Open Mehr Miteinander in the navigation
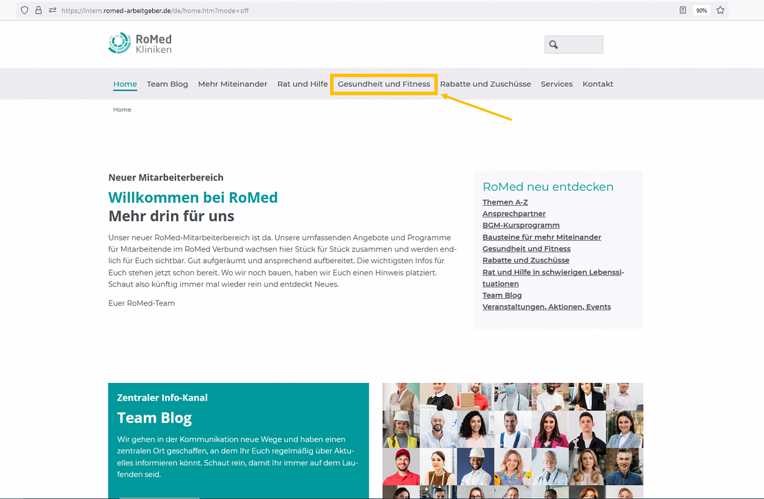The image size is (764, 499). pos(233,84)
